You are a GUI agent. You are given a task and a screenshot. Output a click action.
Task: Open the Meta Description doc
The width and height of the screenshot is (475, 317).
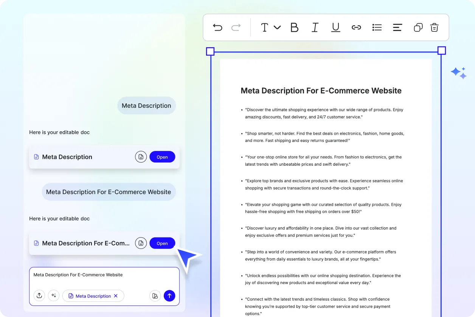tap(162, 157)
